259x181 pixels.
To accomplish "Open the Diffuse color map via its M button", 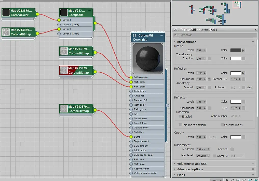I will coord(243,51).
